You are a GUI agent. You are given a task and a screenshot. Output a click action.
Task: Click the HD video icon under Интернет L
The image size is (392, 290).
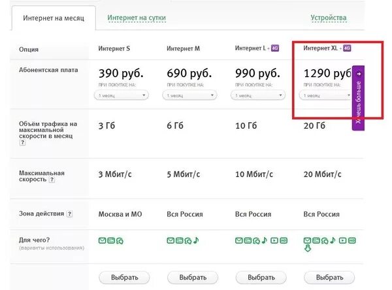(x=284, y=240)
